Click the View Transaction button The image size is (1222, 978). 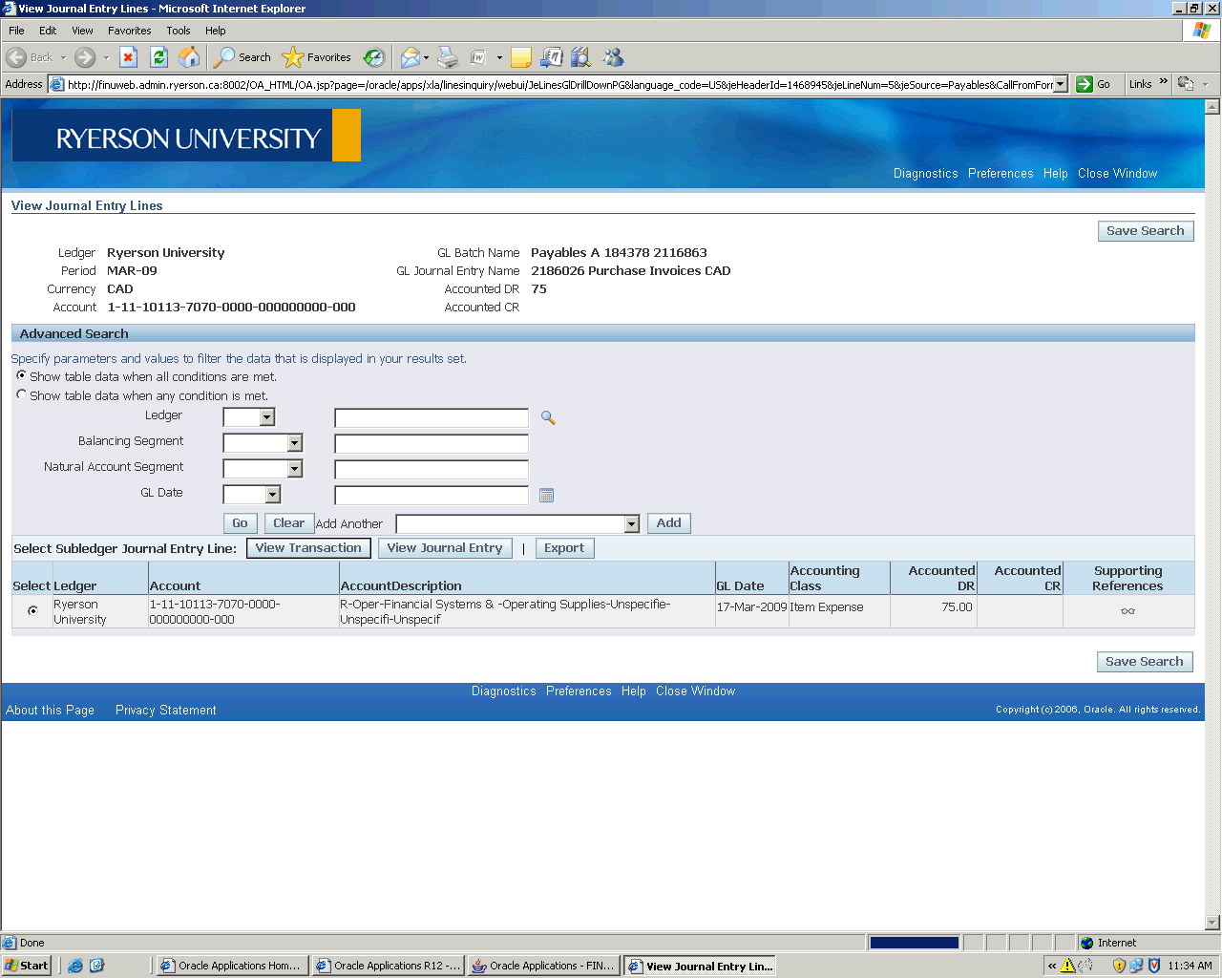[x=308, y=548]
